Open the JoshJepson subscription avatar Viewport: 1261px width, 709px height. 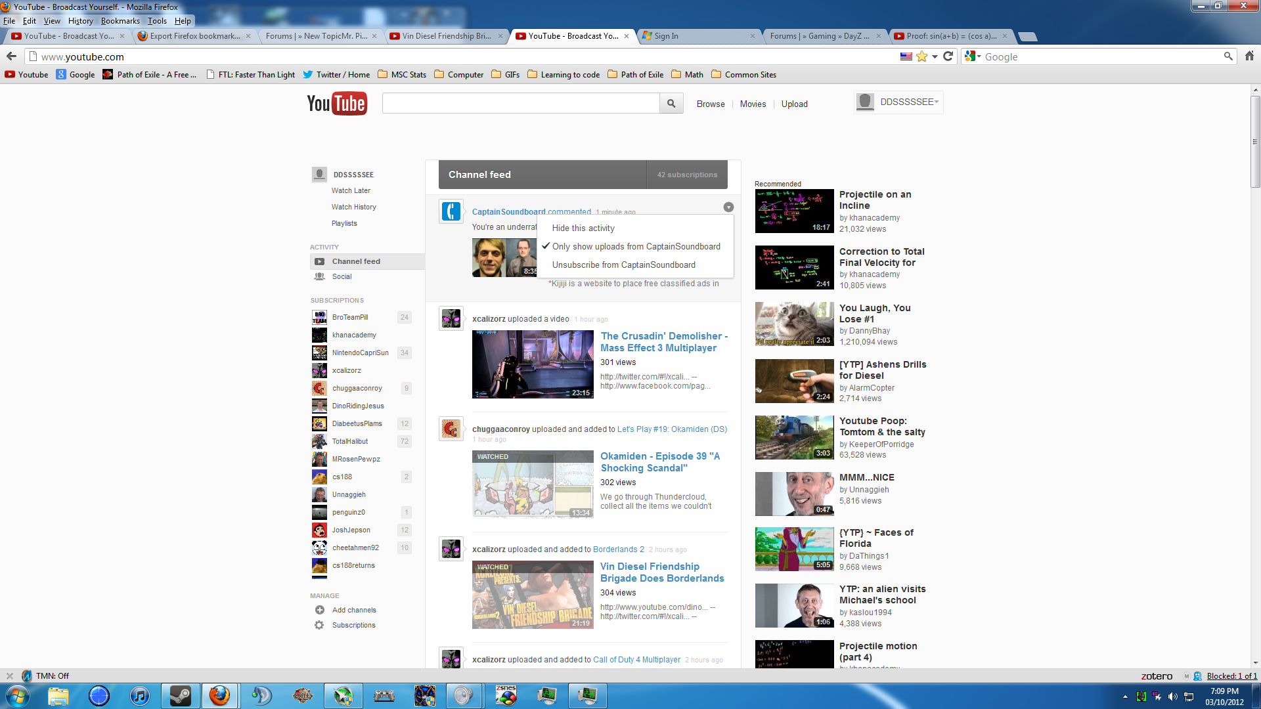[319, 530]
